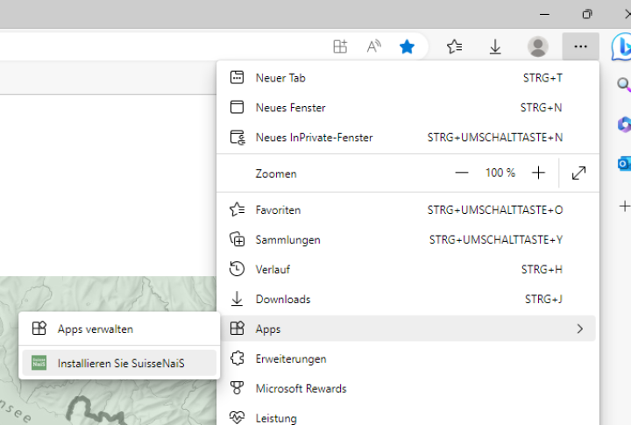This screenshot has height=425, width=631.
Task: Close the three-dots settings menu button
Action: [x=580, y=46]
